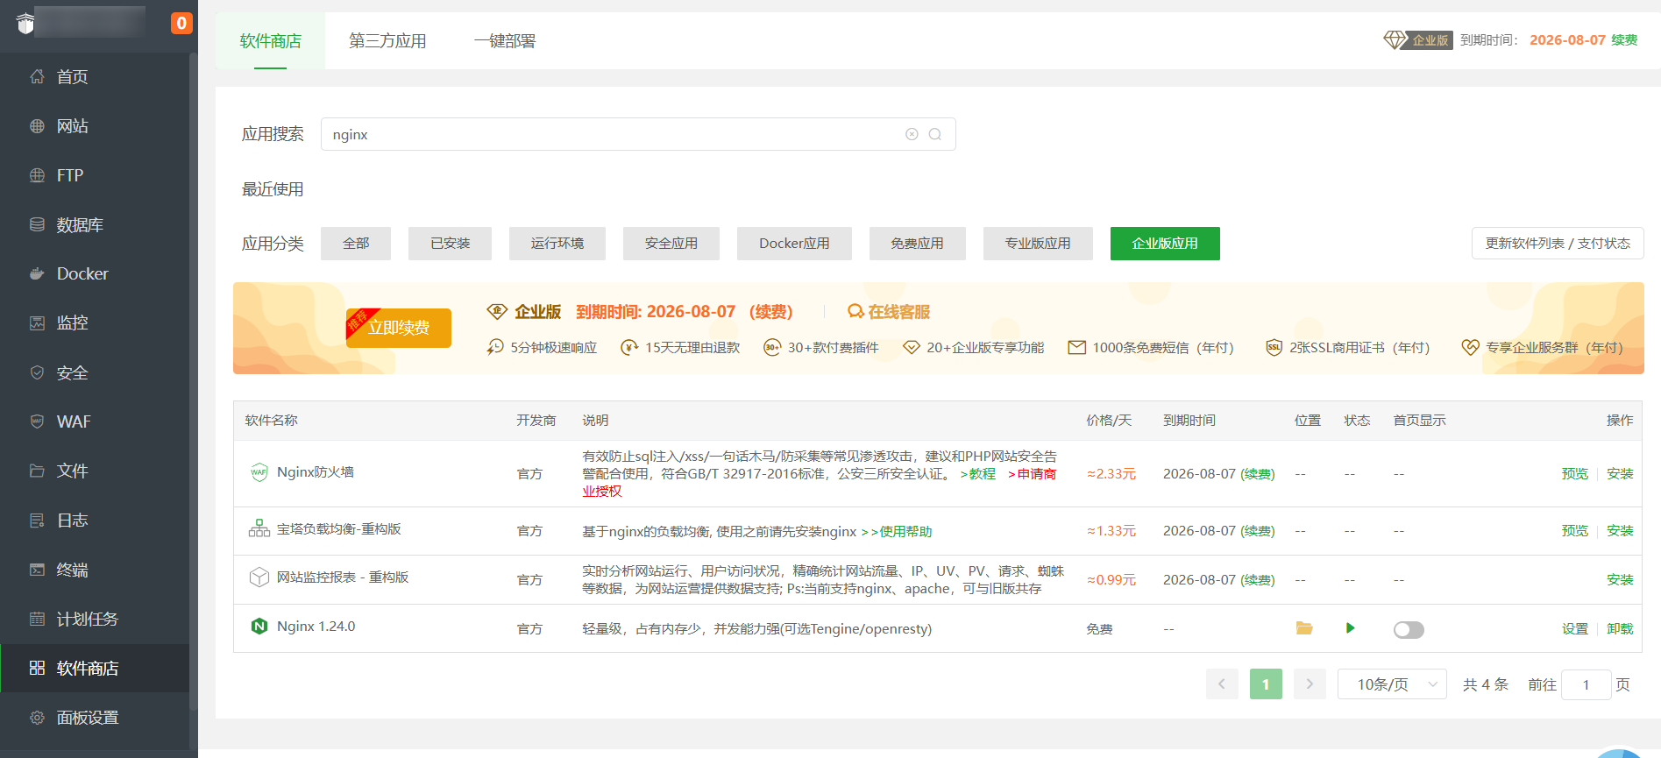1661x758 pixels.
Task: Clear the search field with the X icon
Action: (912, 134)
